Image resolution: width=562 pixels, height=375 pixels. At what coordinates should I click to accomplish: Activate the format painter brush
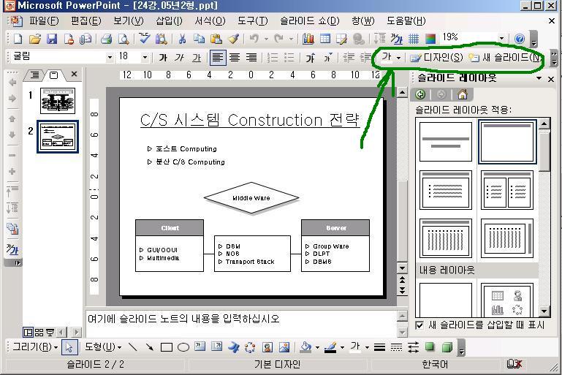pos(234,39)
